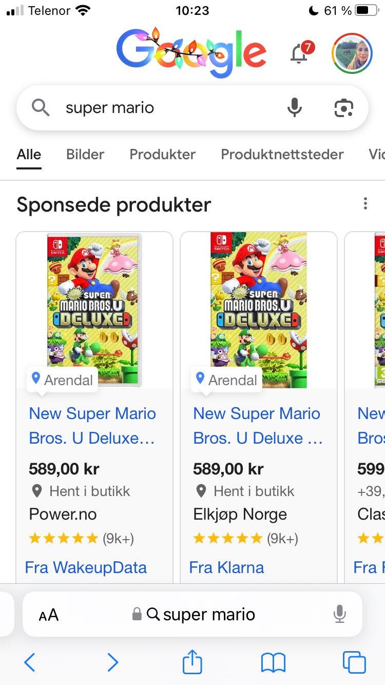The image size is (385, 685).
Task: Open the sponsored products three-dot menu
Action: [365, 204]
